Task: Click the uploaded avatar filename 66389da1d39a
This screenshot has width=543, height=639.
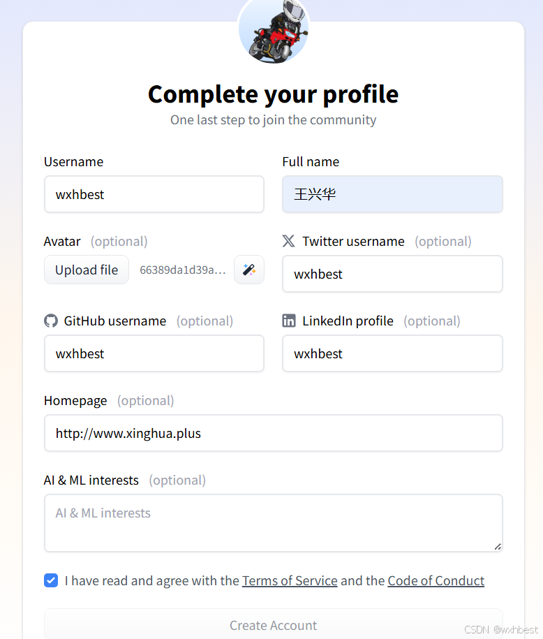Action: [182, 270]
